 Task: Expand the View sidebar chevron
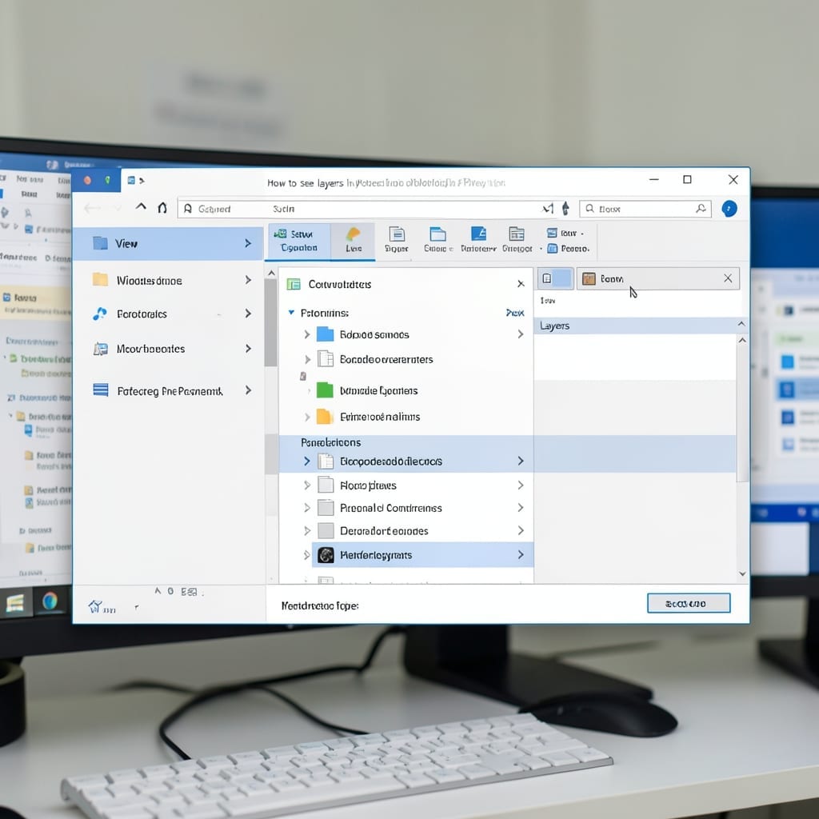point(248,243)
